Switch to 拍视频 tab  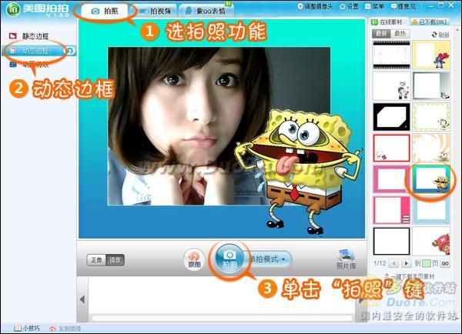point(156,11)
